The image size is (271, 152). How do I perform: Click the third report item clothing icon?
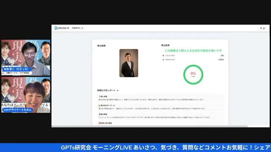tap(100, 114)
